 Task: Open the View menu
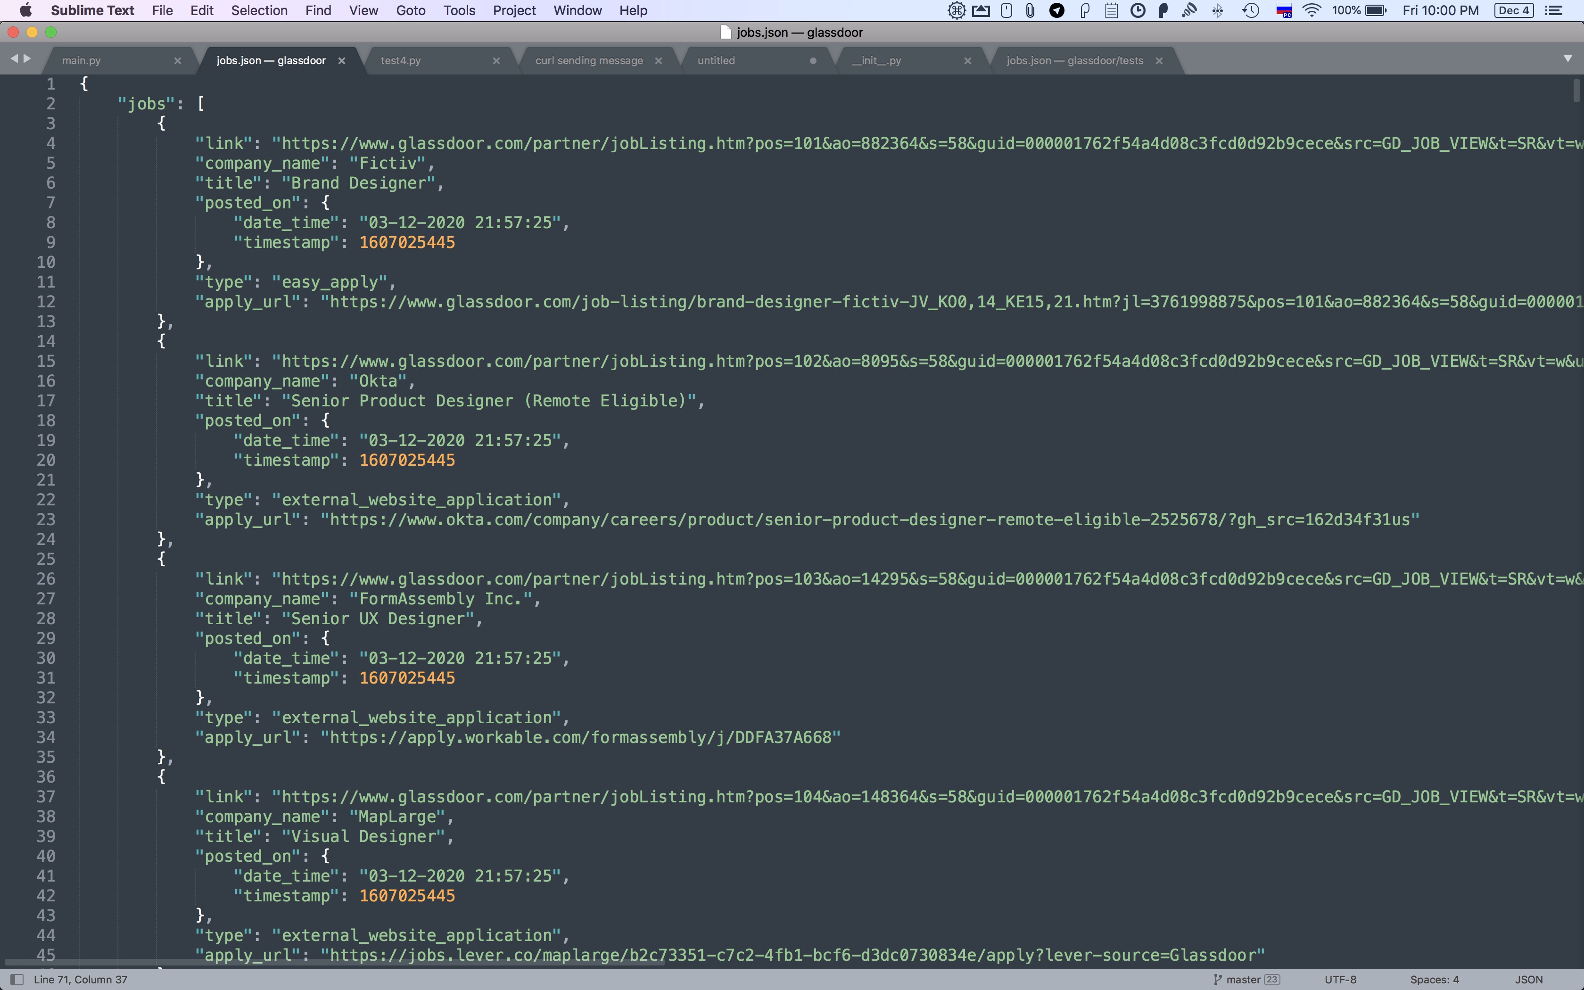[363, 10]
